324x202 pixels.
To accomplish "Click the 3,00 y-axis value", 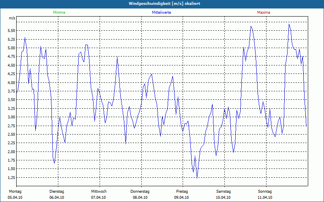I will point(12,117).
